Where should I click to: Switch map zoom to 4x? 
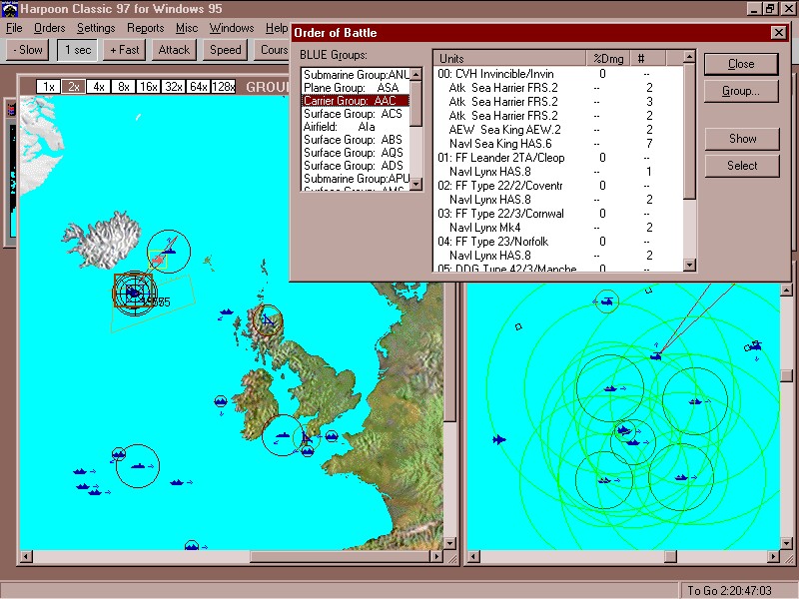(x=98, y=87)
